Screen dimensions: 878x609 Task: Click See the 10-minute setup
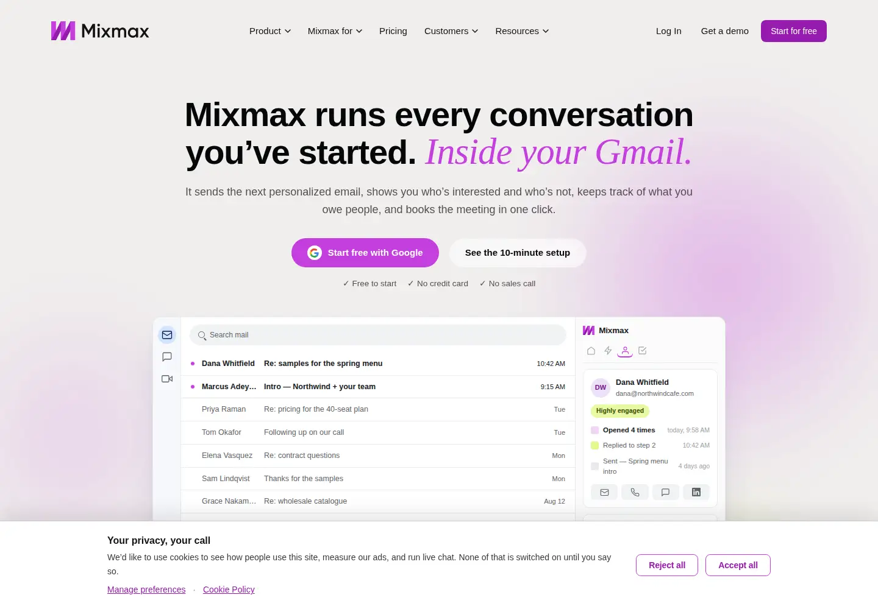pos(518,253)
